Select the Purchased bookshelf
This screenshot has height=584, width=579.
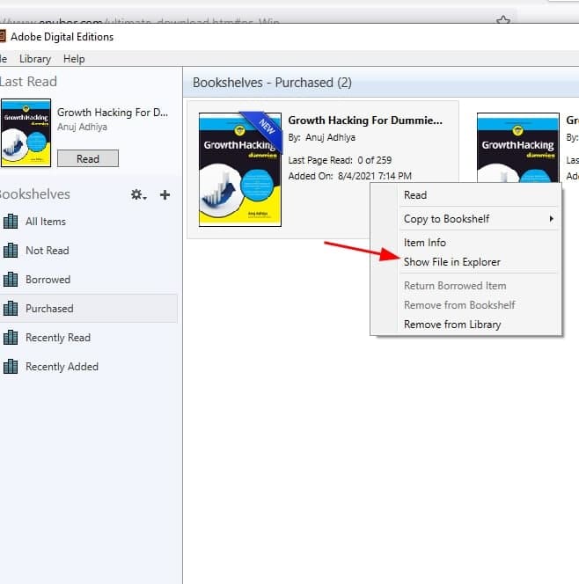pos(88,309)
